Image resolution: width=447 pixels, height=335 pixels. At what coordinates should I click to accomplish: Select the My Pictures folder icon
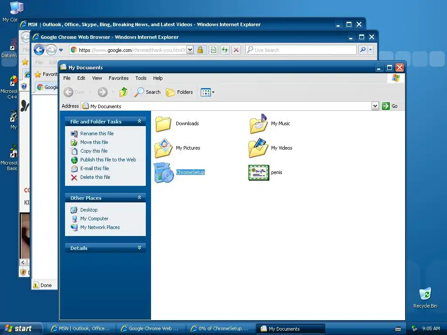pos(163,148)
